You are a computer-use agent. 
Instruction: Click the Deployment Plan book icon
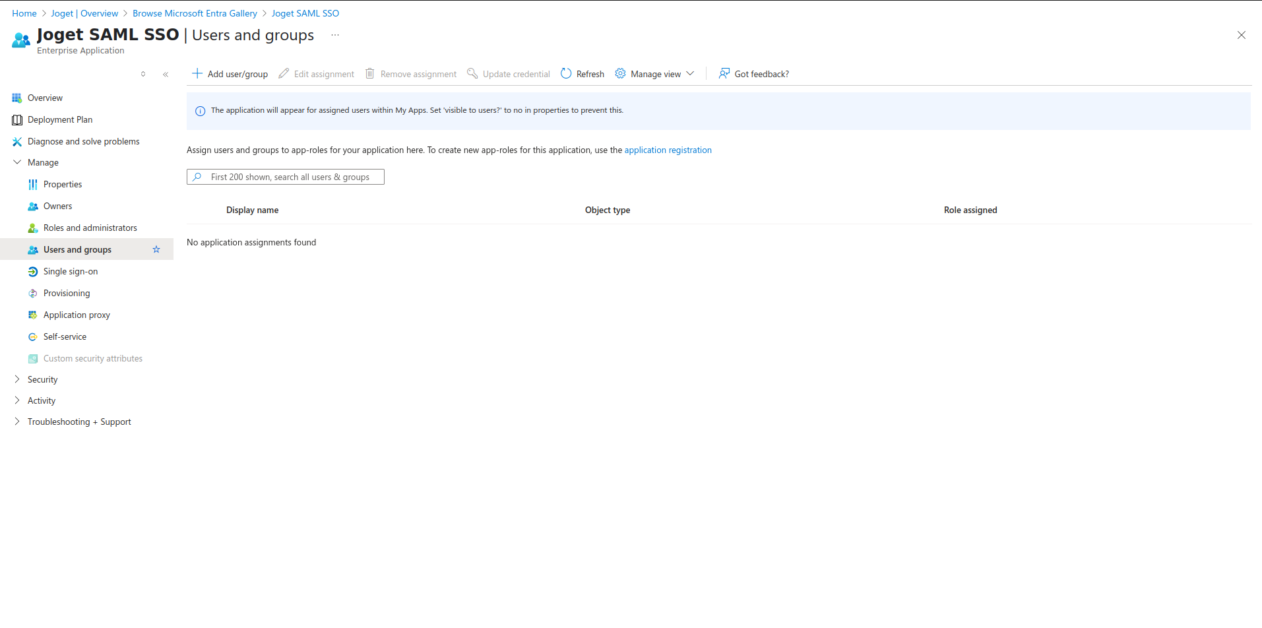point(17,119)
